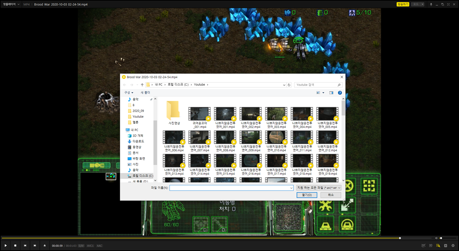The width and height of the screenshot is (459, 251).
Task: Open the control panel icon beside settings
Action: point(445,245)
